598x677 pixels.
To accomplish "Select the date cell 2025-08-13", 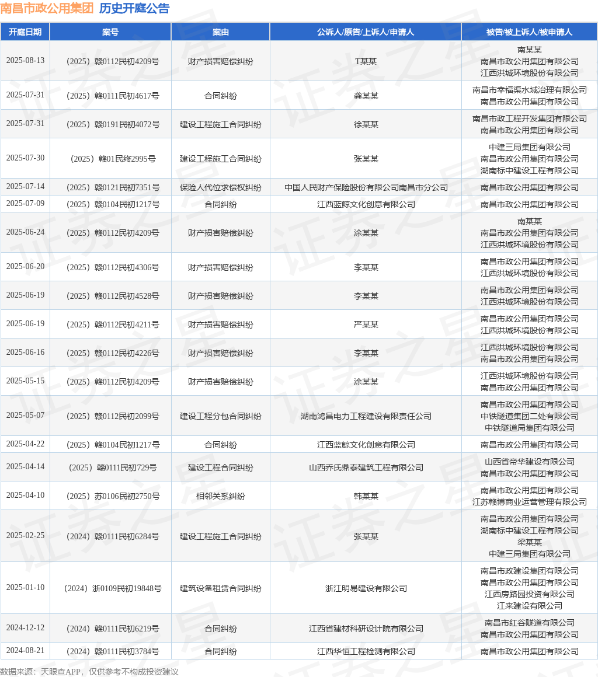I will point(26,61).
